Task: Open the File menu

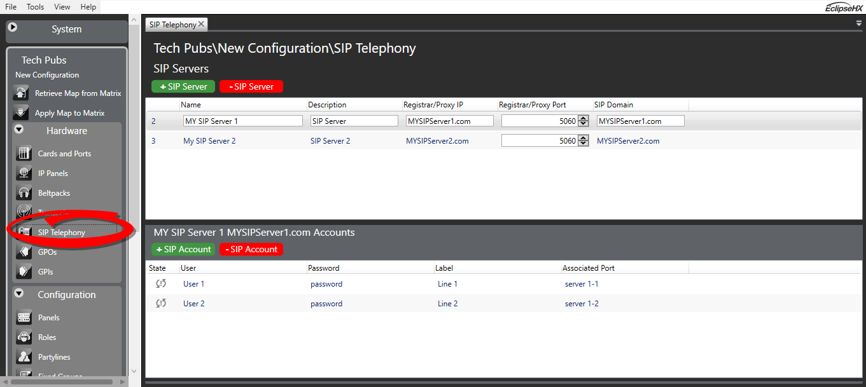Action: click(x=11, y=6)
